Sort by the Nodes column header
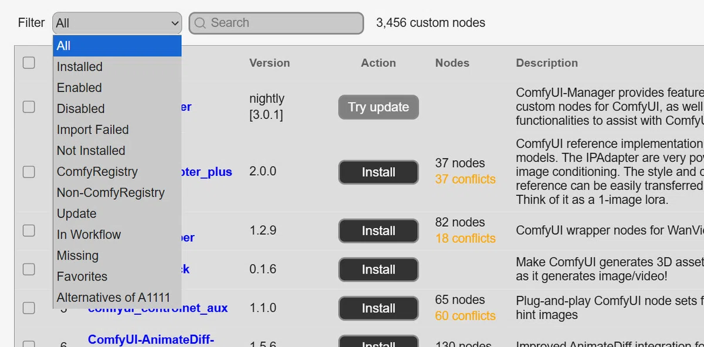 point(452,63)
